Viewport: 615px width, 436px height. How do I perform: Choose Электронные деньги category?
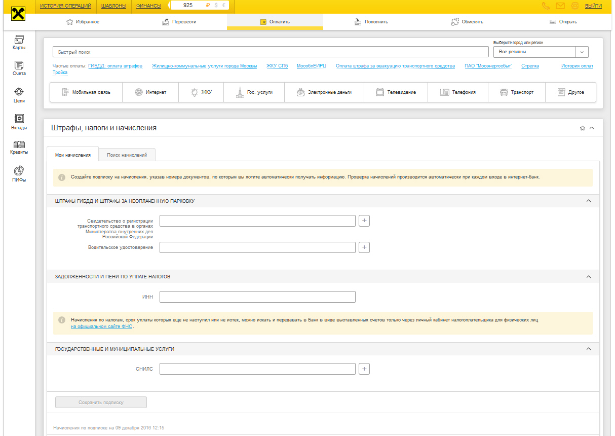pos(324,92)
